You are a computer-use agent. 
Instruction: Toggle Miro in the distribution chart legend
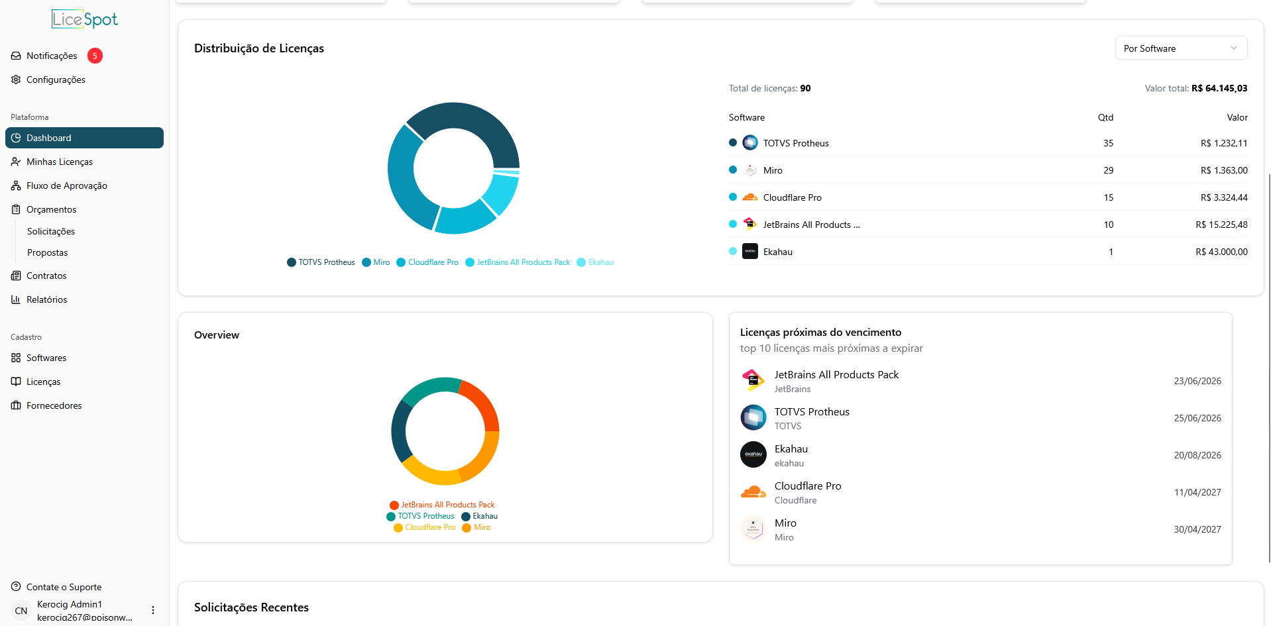pyautogui.click(x=376, y=262)
